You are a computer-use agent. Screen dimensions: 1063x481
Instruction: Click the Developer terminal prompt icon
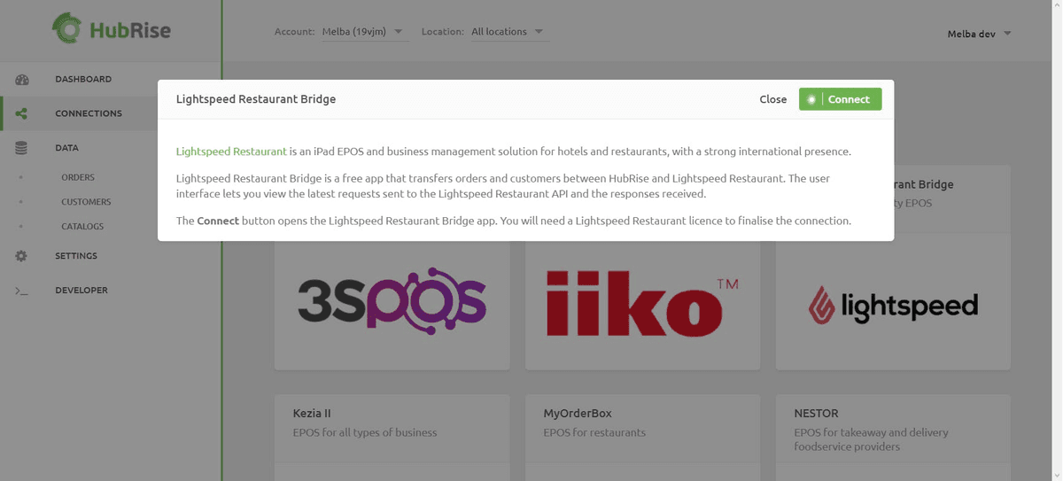22,291
